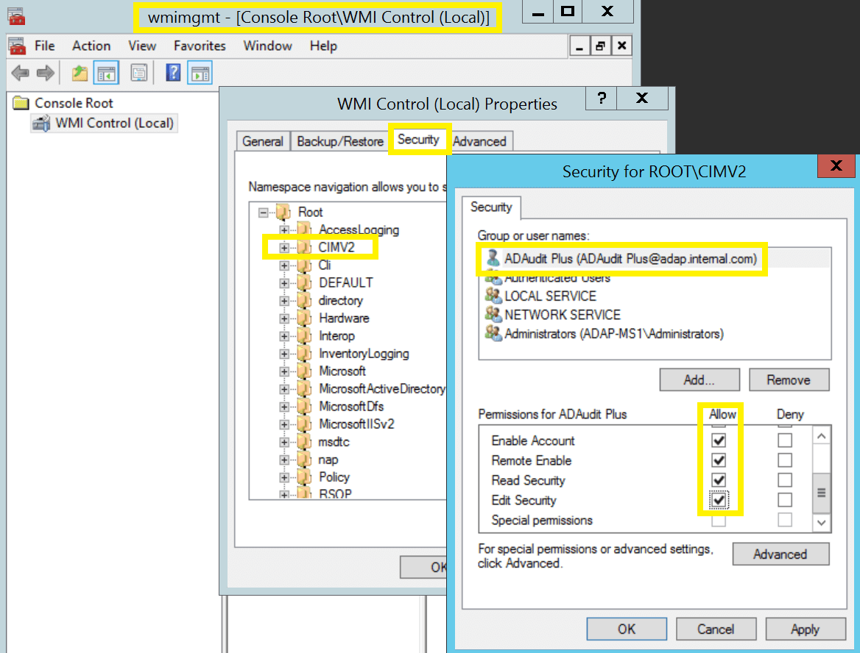Viewport: 860px width, 653px height.
Task: Allow Edit Security permission for ADAudit Plus
Action: click(x=718, y=499)
